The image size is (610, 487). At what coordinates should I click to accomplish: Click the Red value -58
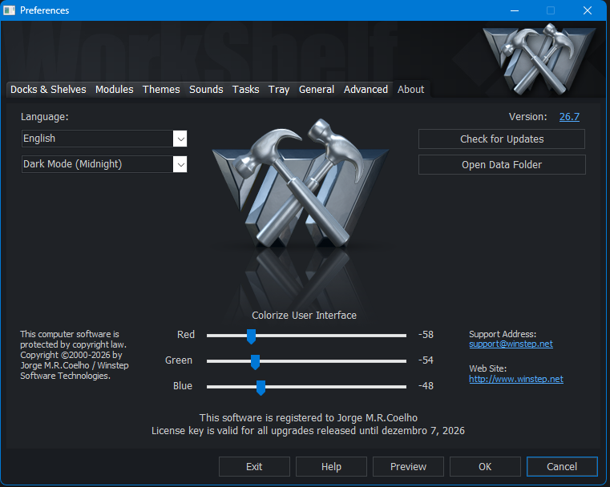click(426, 335)
